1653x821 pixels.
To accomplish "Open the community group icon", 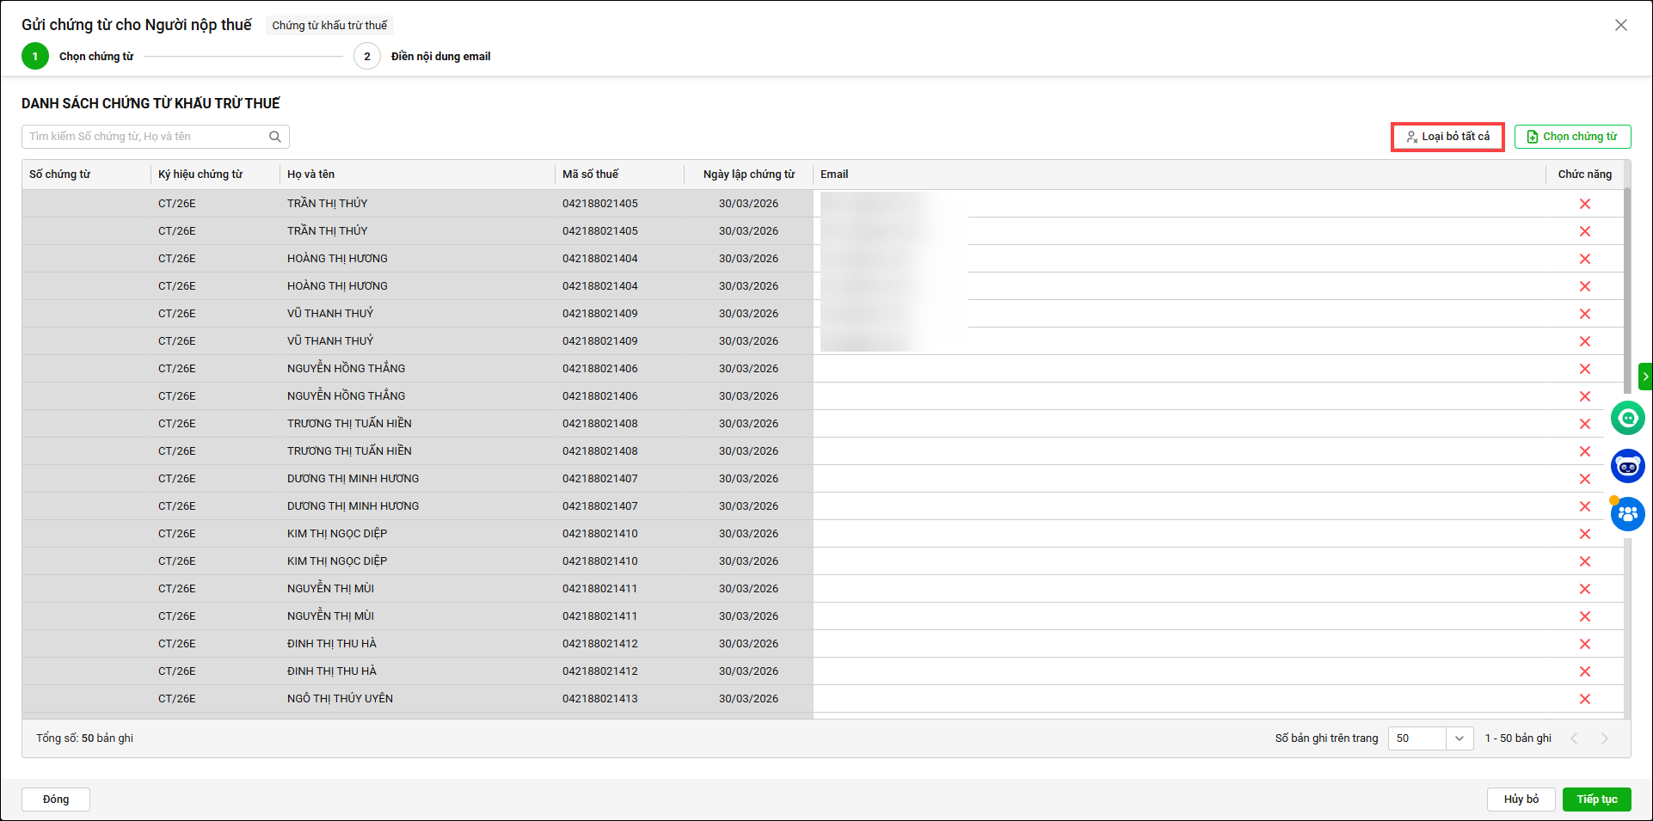I will pyautogui.click(x=1627, y=514).
